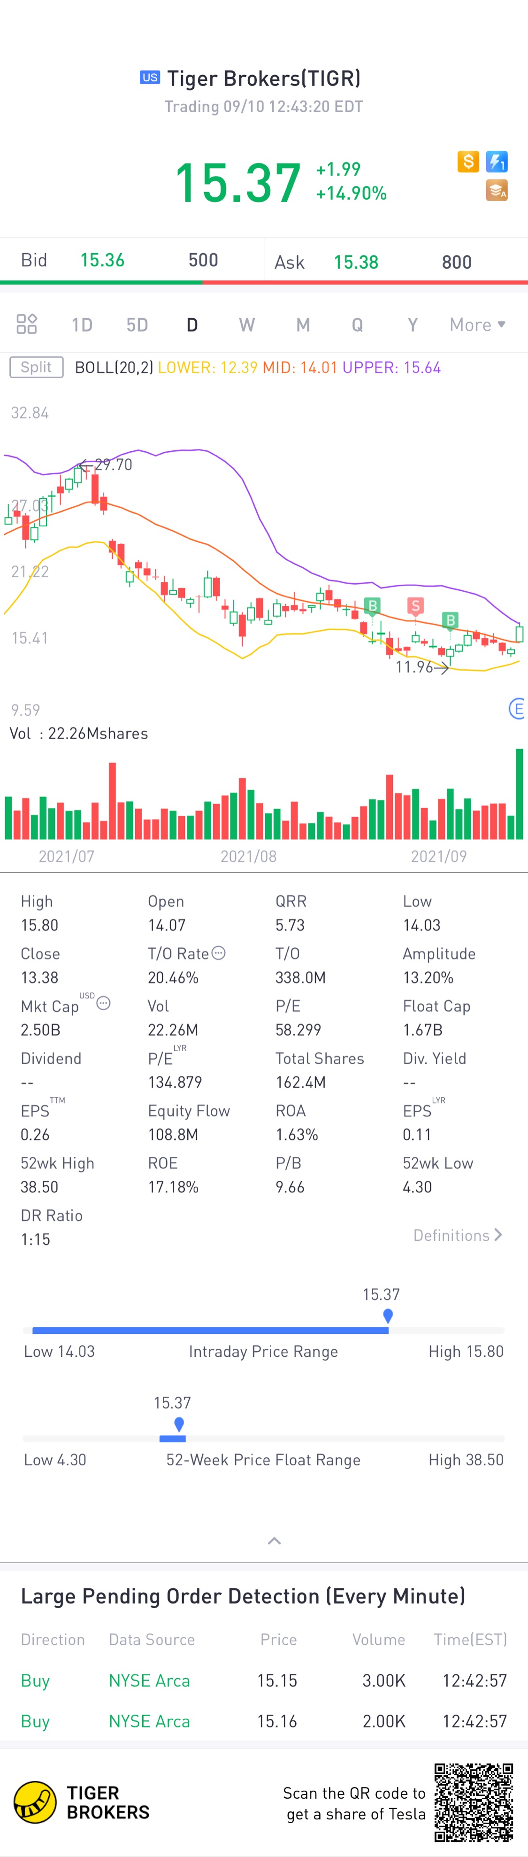528x1857 pixels.
Task: Tap the current price 15.37 headline
Action: (x=237, y=182)
